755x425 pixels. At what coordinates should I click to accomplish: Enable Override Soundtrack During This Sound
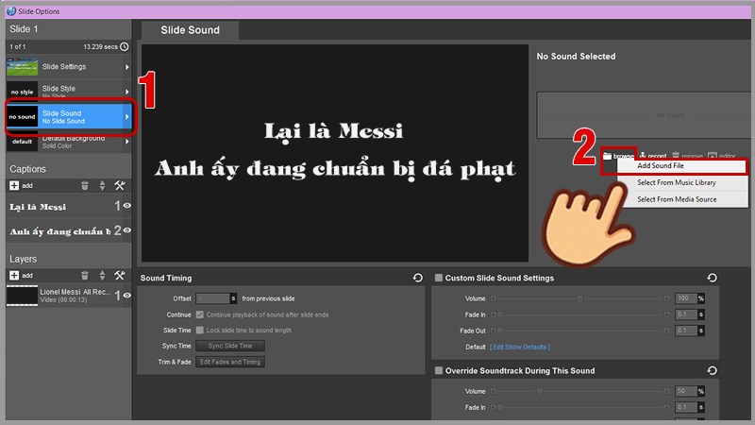(439, 370)
